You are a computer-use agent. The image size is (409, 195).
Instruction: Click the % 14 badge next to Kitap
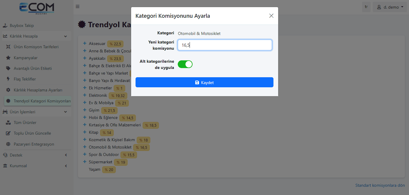(107, 133)
